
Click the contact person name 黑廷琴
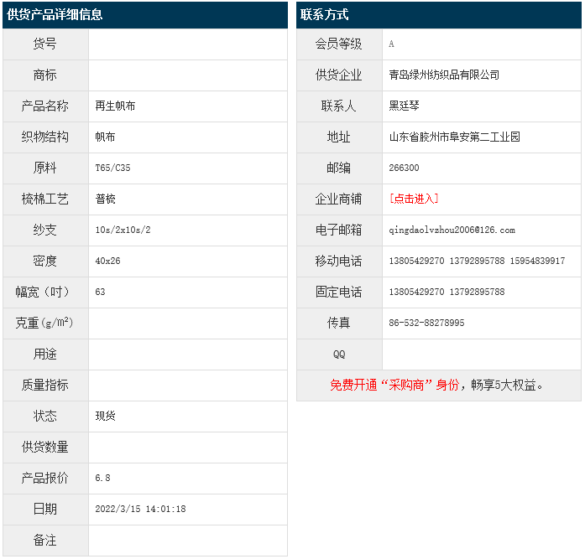pyautogui.click(x=405, y=106)
